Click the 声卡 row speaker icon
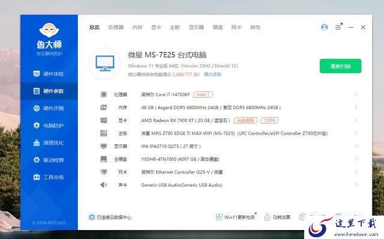Image resolution: width=384 pixels, height=239 pixels. [x=104, y=185]
